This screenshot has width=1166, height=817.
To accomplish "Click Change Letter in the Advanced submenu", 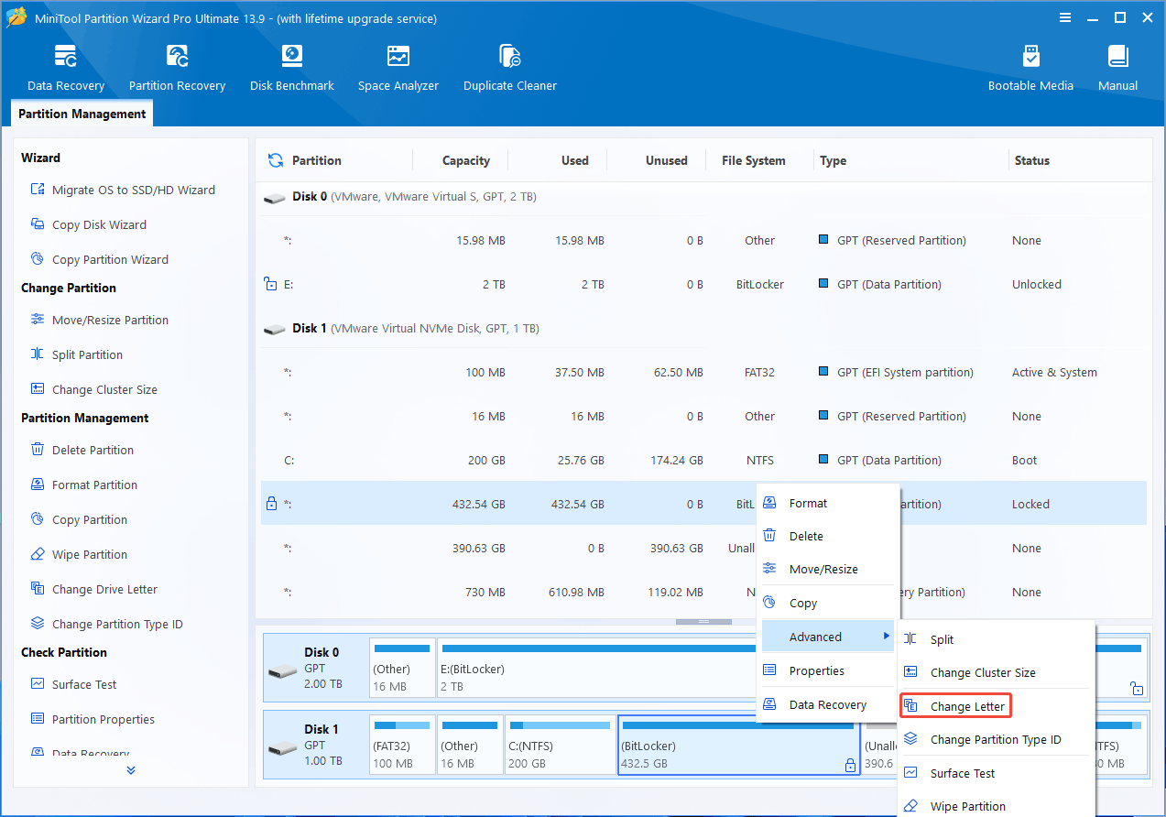I will [955, 707].
